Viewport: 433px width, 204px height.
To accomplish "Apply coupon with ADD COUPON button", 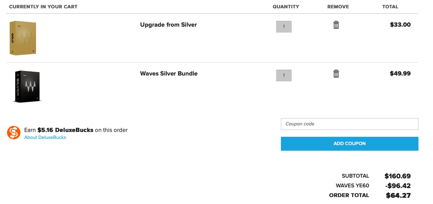I will [350, 143].
